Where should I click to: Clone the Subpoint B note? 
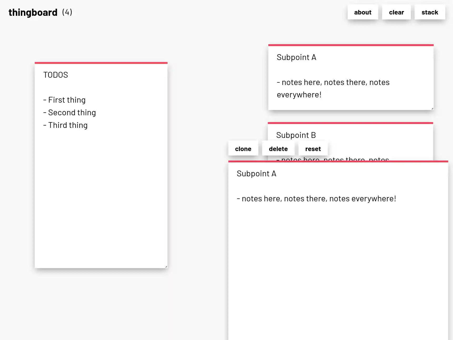coord(243,148)
